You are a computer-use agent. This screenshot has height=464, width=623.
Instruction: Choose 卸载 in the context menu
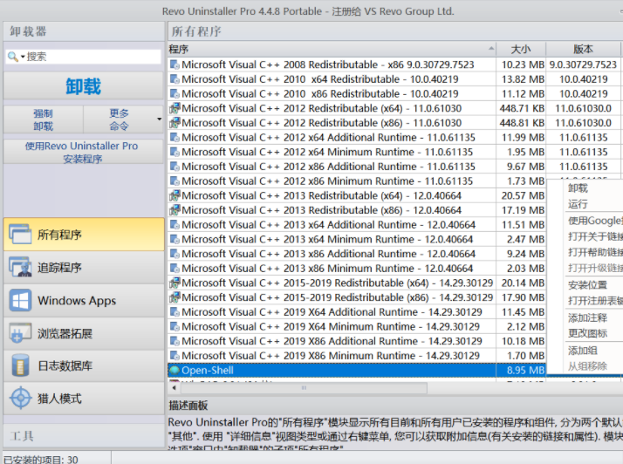(x=578, y=188)
